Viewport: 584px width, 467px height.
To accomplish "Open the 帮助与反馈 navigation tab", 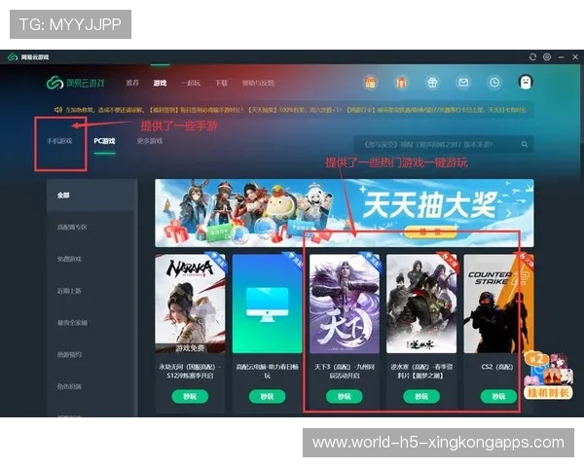I will pyautogui.click(x=258, y=83).
